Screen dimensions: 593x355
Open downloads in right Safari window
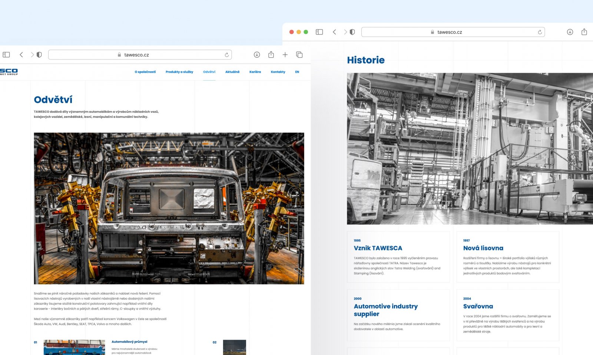(570, 32)
